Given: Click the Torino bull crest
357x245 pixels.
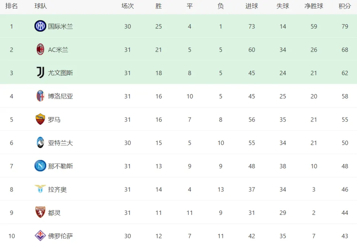Looking at the screenshot, I should [x=40, y=212].
